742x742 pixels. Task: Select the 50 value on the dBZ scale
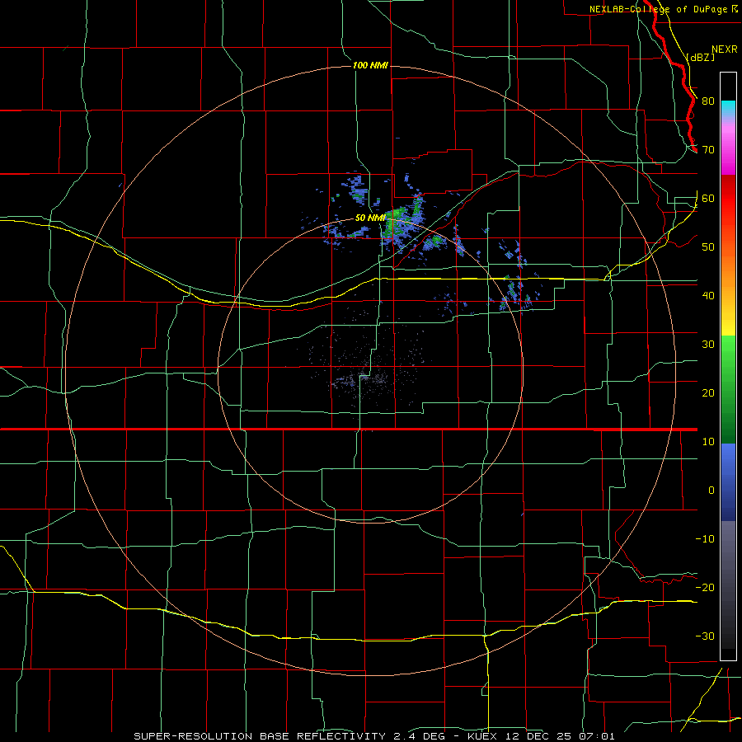pyautogui.click(x=708, y=247)
